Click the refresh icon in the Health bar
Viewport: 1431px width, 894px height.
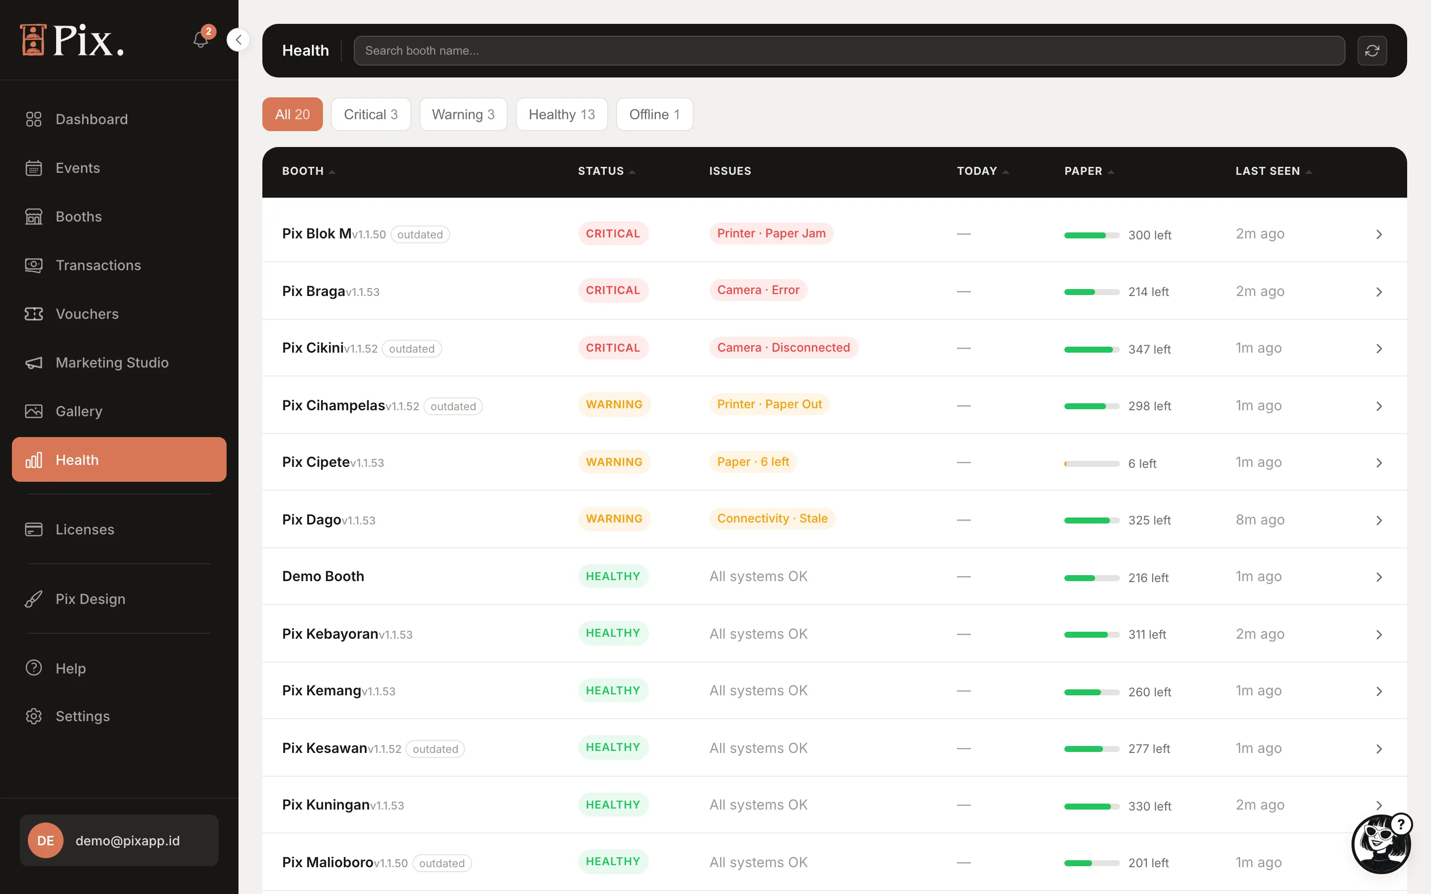pyautogui.click(x=1372, y=51)
